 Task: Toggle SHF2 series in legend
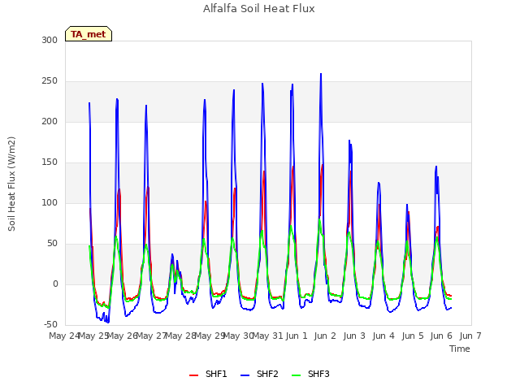[259, 374]
